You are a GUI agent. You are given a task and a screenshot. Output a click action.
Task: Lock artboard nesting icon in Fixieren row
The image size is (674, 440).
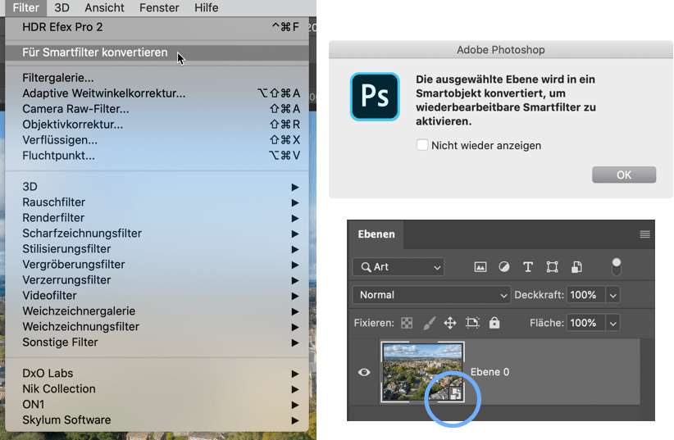(472, 323)
